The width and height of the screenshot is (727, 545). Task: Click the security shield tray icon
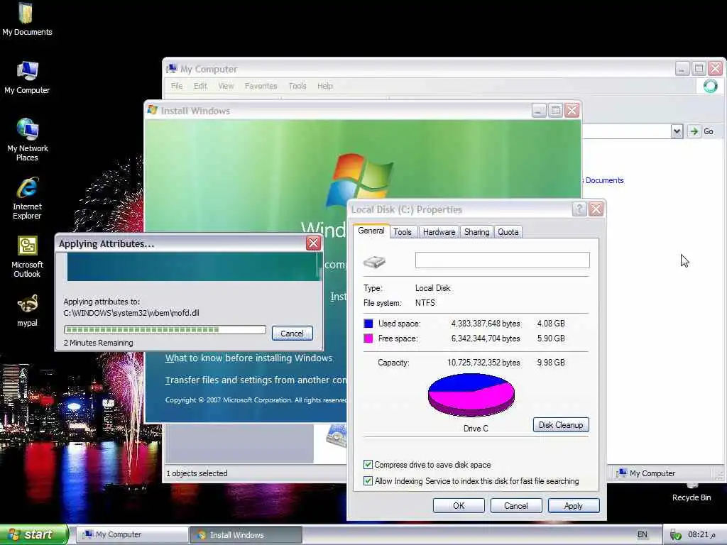(676, 535)
